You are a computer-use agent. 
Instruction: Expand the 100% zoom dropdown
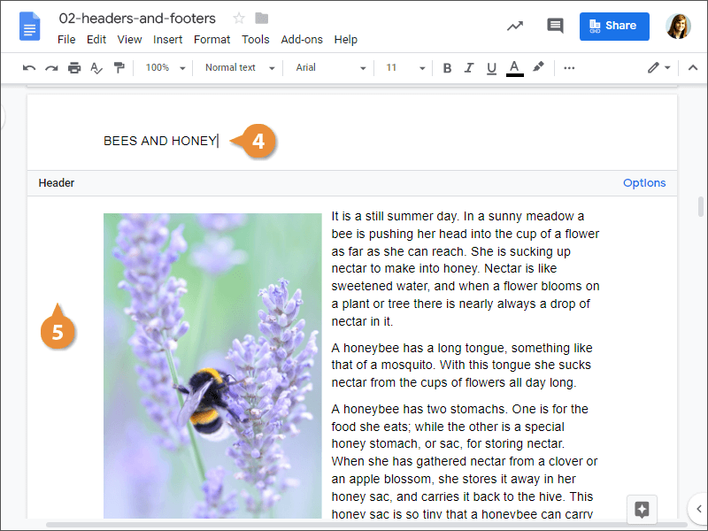click(165, 68)
